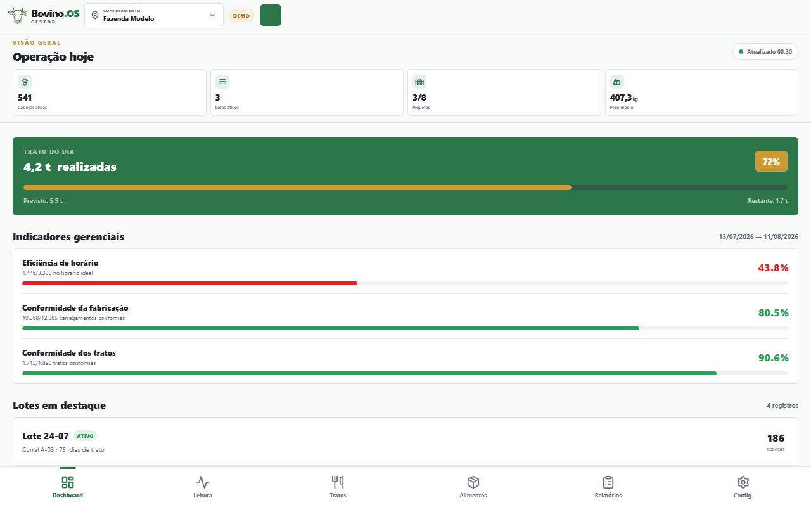Click the 407,3 kg average weight value
The height and width of the screenshot is (507, 811).
(x=624, y=98)
